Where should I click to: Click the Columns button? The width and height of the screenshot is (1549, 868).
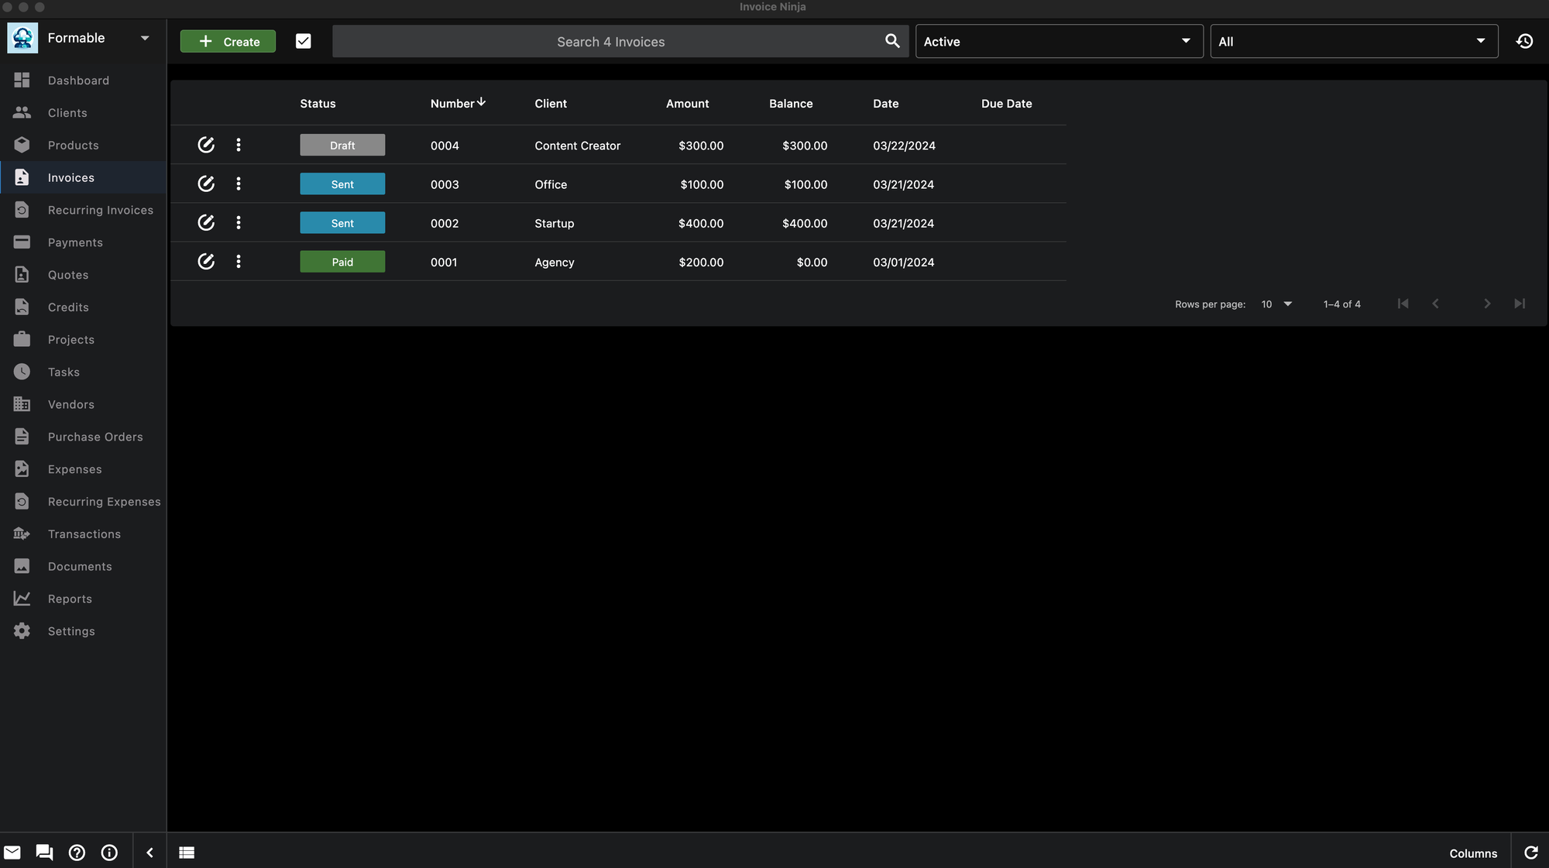click(1472, 852)
